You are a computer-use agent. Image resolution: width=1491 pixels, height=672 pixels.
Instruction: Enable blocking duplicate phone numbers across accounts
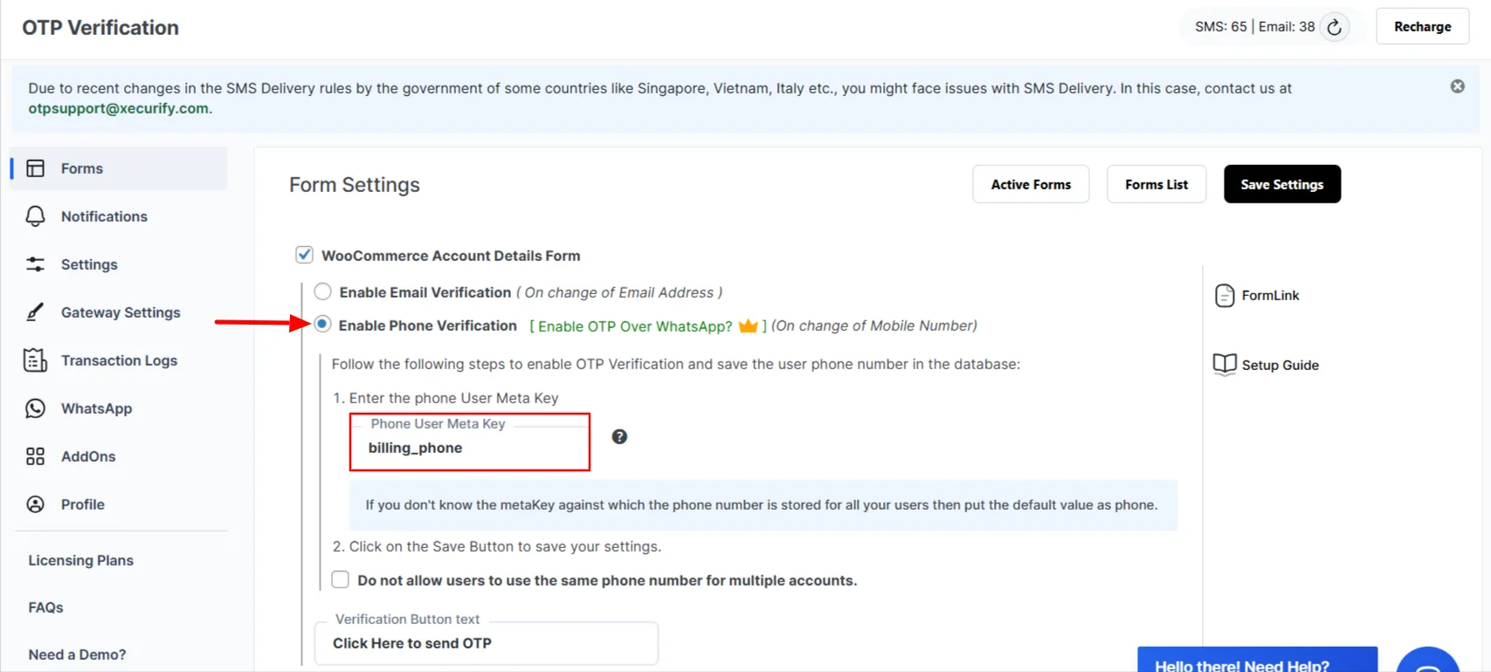click(340, 579)
